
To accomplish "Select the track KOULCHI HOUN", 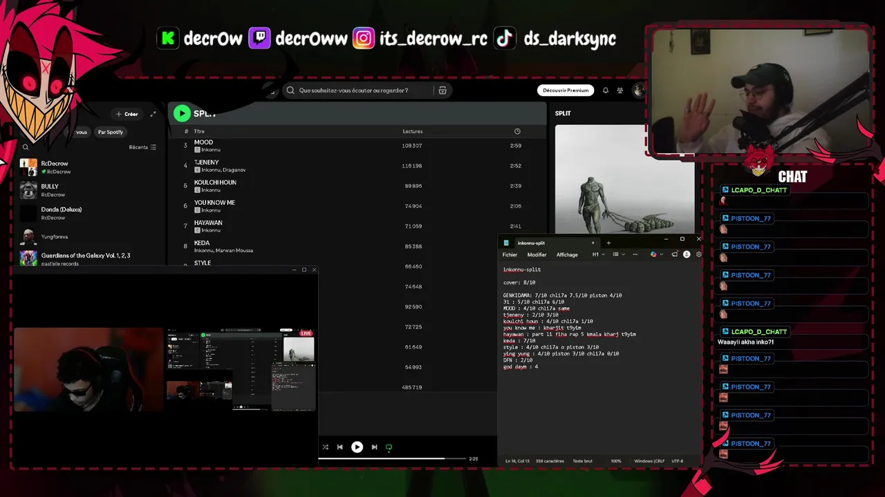I will tap(215, 182).
